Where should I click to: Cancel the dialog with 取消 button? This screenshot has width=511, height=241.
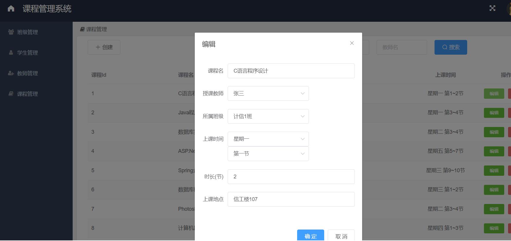click(341, 235)
